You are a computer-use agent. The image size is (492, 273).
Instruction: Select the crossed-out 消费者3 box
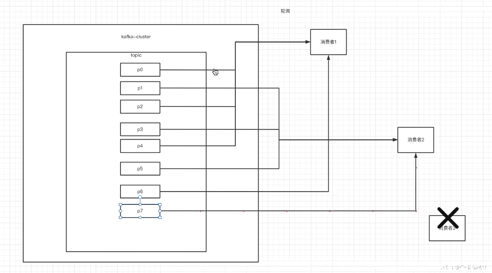pyautogui.click(x=447, y=228)
